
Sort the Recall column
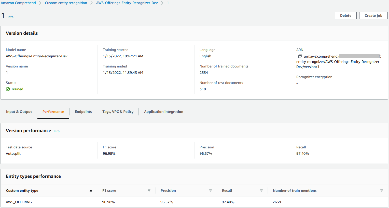(261, 190)
